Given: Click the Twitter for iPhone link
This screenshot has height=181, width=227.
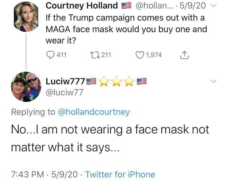Looking at the screenshot, I should pyautogui.click(x=120, y=174).
